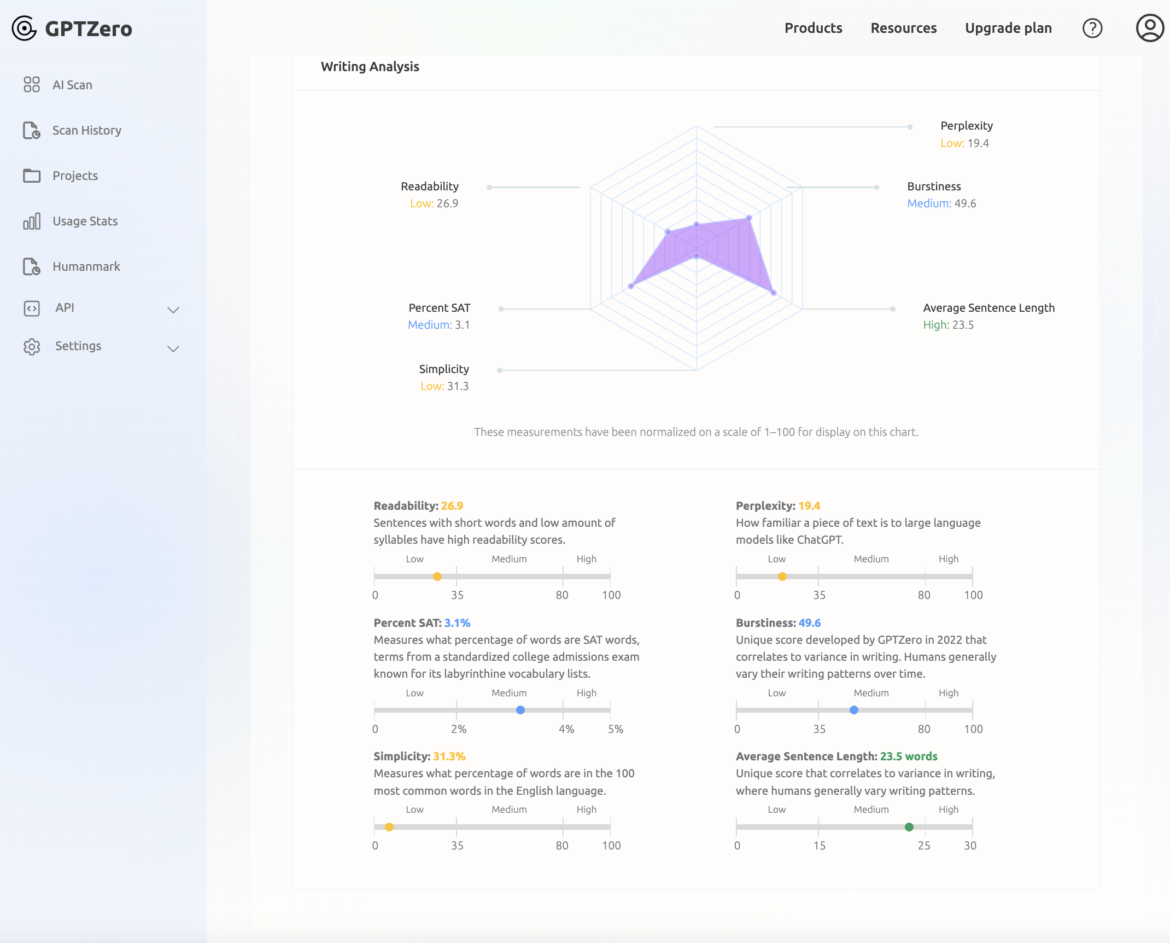The image size is (1170, 943).
Task: Open the help question mark icon
Action: coord(1092,28)
